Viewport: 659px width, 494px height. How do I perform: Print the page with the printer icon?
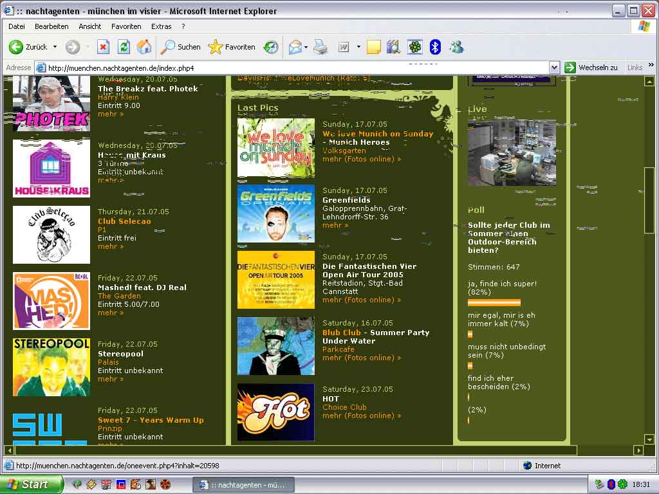click(x=320, y=47)
